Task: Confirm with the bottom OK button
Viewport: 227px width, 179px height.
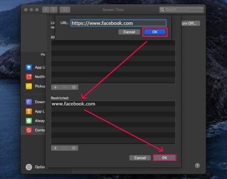Action: 165,158
